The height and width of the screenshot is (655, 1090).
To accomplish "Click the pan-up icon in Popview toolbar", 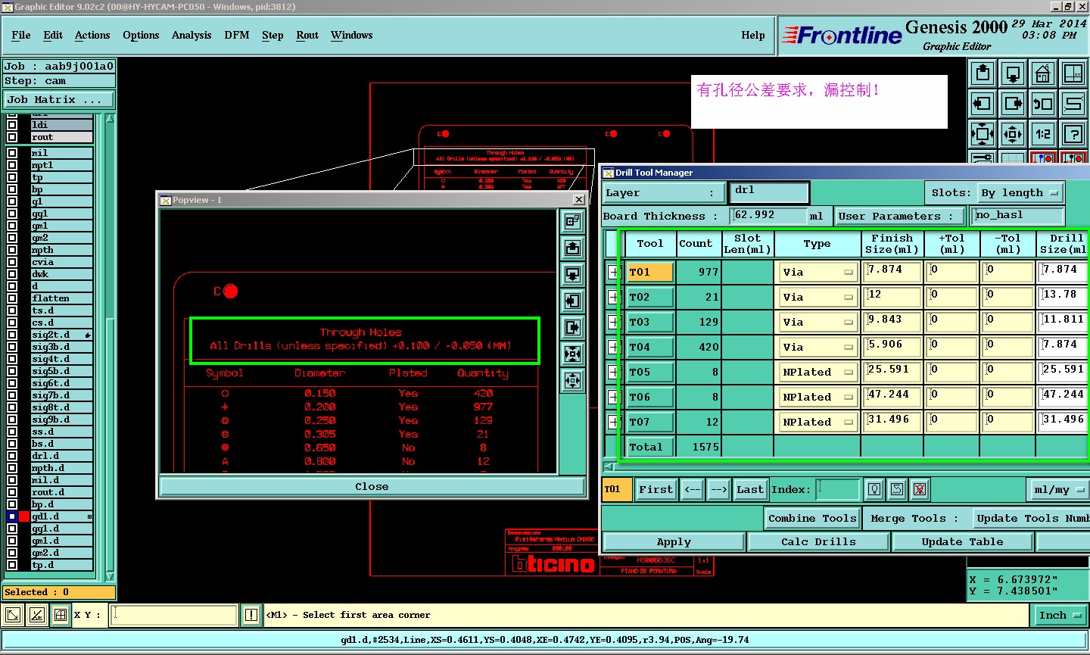I will pyautogui.click(x=573, y=248).
